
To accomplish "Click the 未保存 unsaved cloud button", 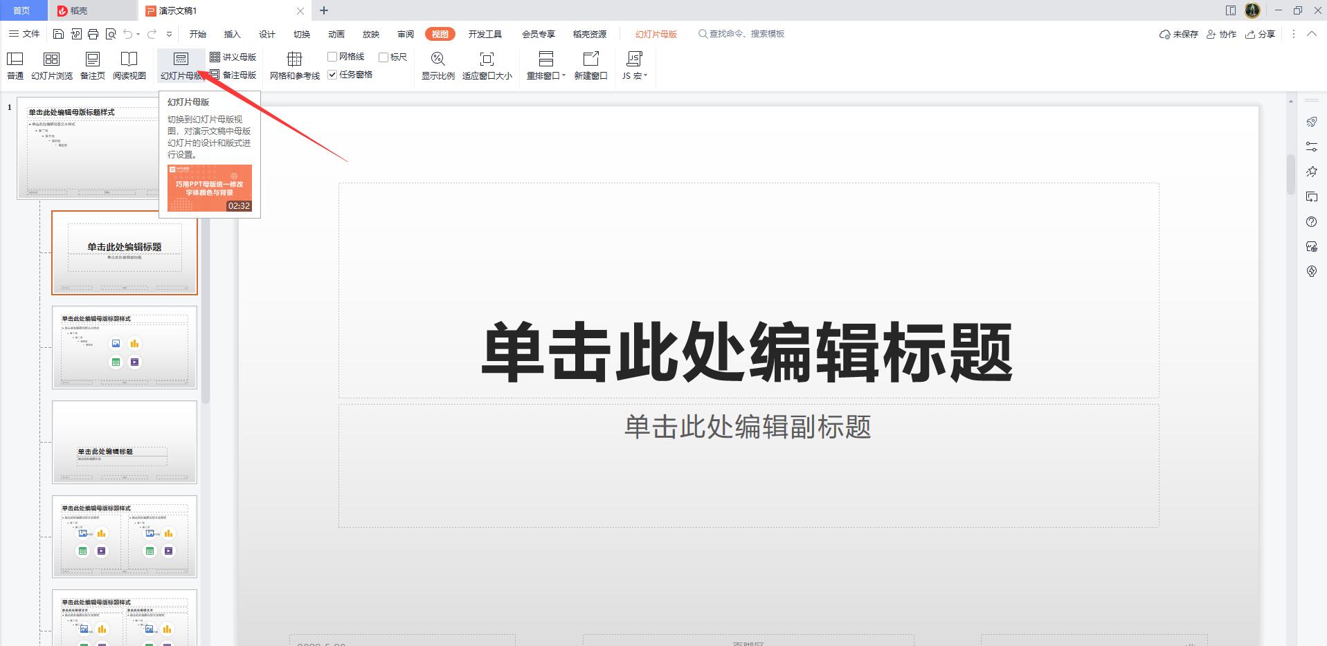I will coord(1179,34).
